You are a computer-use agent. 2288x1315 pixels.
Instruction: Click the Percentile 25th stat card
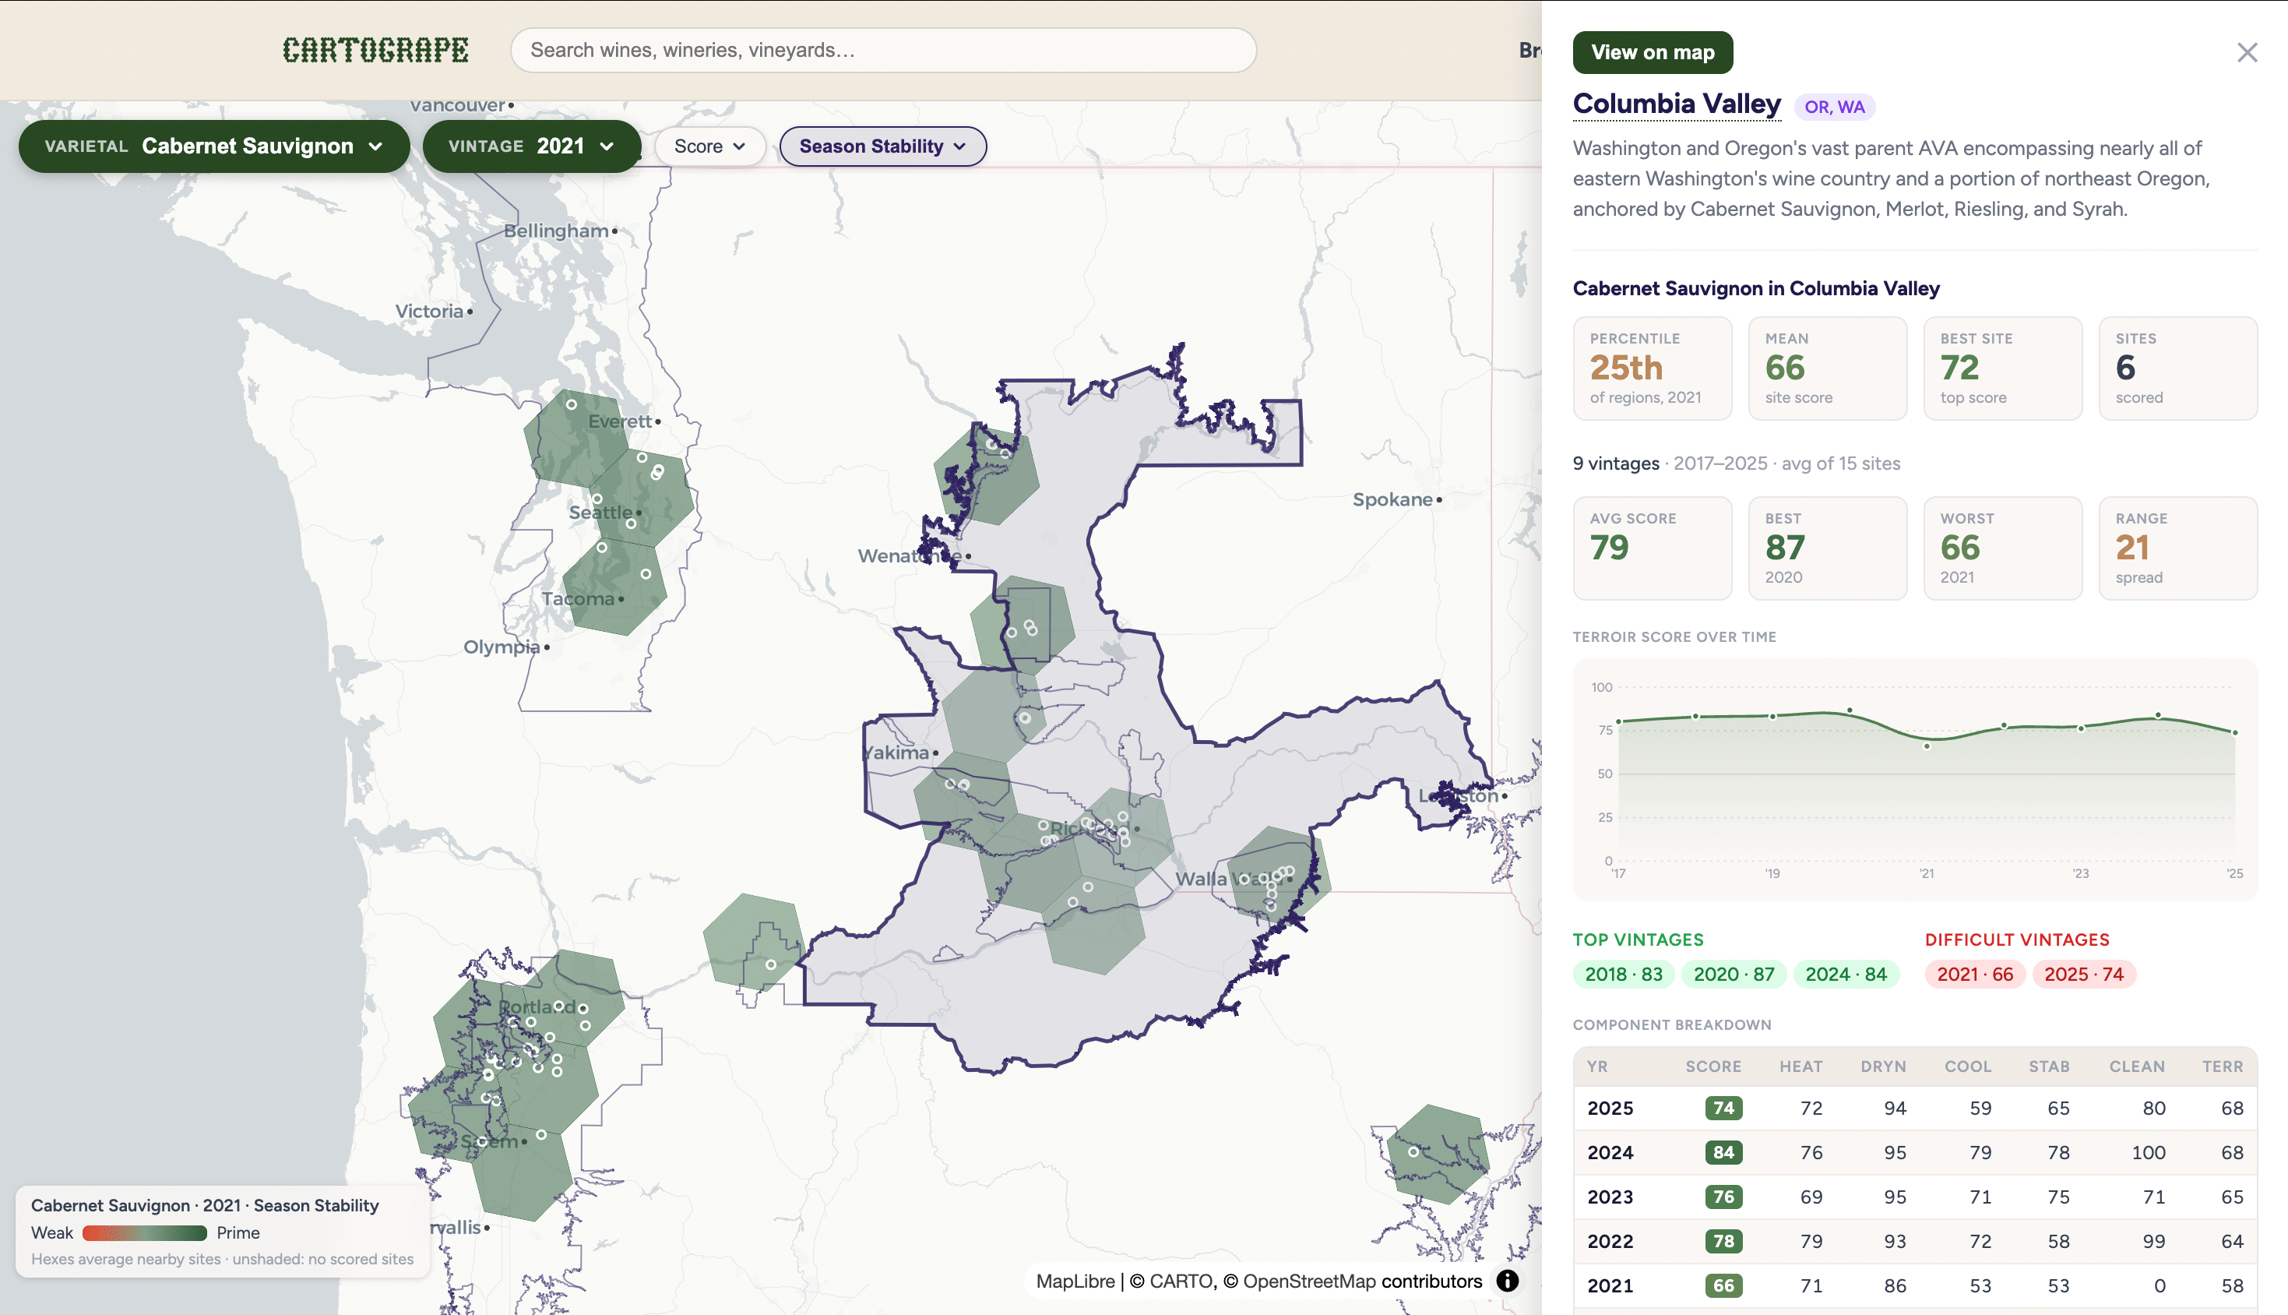(x=1652, y=368)
